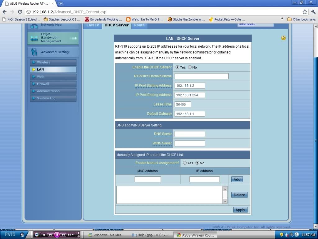Expand the Wireless menu in sidebar
Image resolution: width=318 pixels, height=239 pixels.
53,62
